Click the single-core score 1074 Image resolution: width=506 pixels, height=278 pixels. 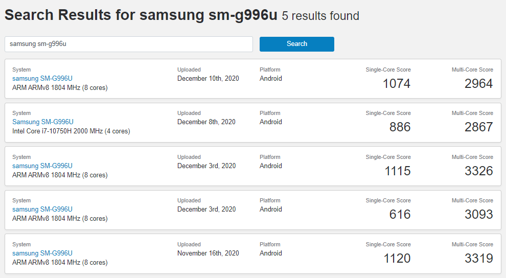point(397,83)
